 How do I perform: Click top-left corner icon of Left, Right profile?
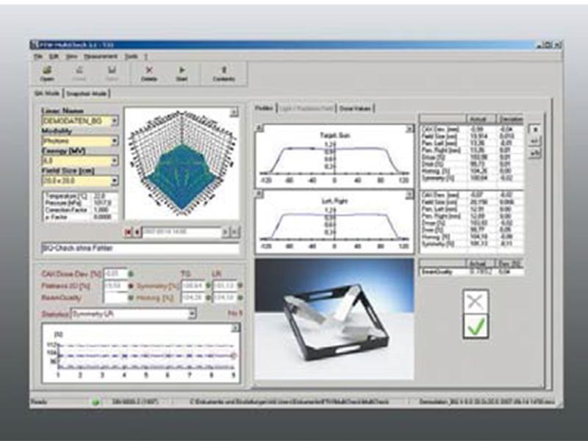point(259,194)
